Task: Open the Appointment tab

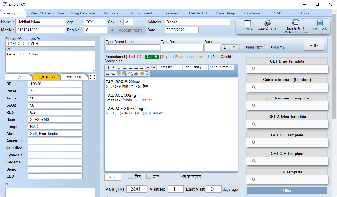Action: 142,13
